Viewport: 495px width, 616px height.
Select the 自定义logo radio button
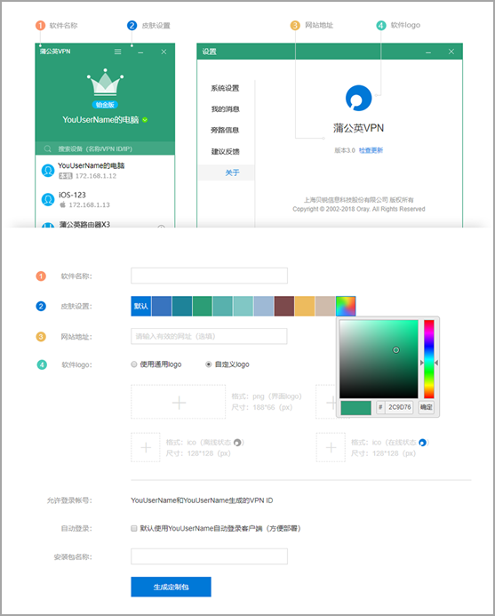(x=209, y=364)
